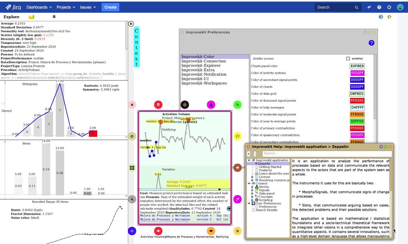
Task: Click the orange eye circle button at bottom
Action: coord(211,231)
